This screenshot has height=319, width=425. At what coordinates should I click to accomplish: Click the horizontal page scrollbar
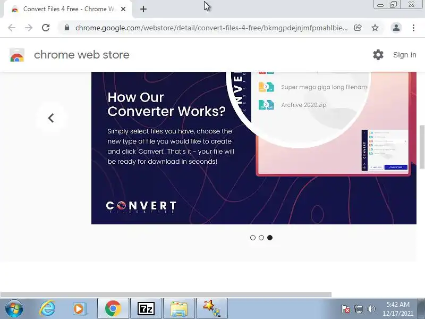pos(166,295)
